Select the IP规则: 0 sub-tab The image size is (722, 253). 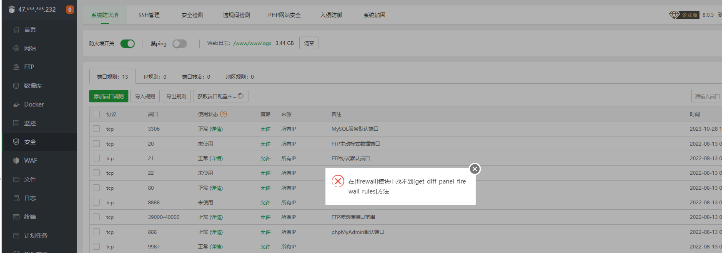tap(155, 77)
